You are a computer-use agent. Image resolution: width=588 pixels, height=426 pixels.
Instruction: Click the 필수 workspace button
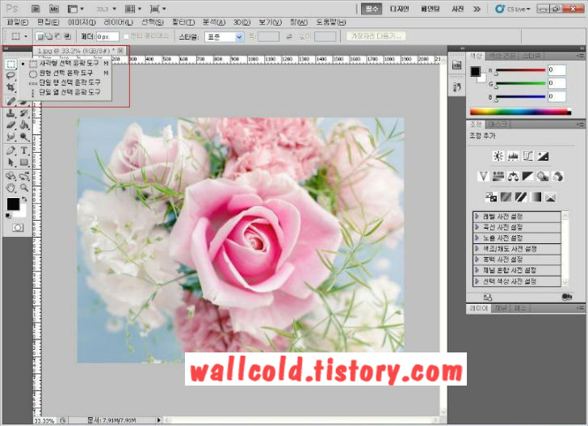372,9
